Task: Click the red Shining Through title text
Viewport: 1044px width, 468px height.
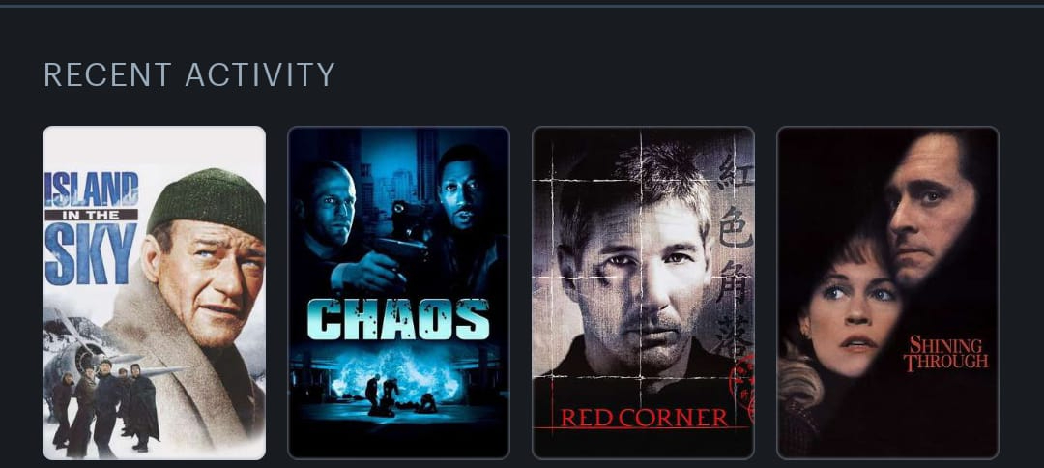Action: pos(945,354)
